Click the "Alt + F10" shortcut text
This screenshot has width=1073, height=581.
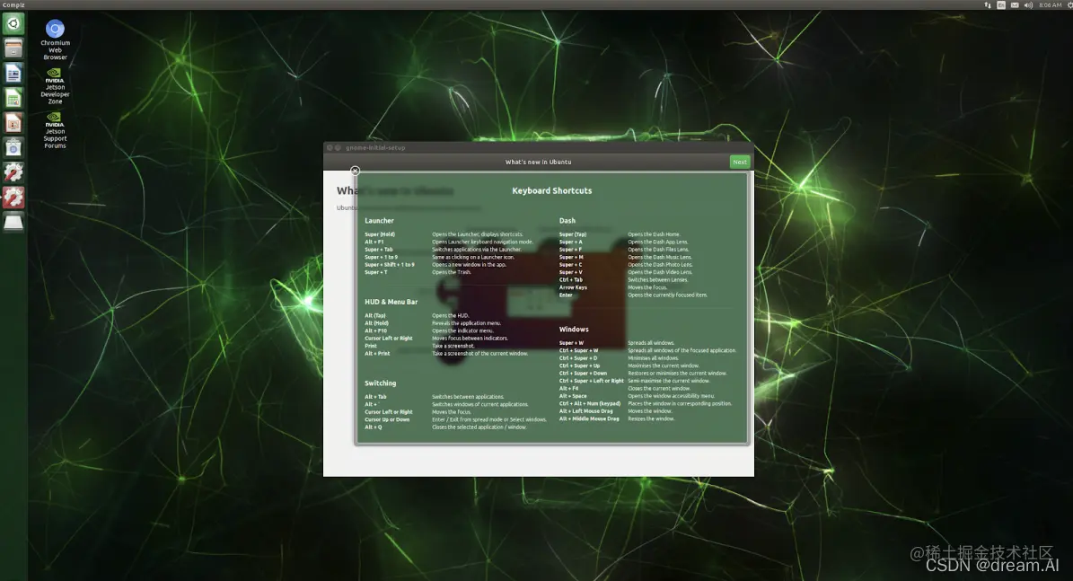pyautogui.click(x=375, y=330)
